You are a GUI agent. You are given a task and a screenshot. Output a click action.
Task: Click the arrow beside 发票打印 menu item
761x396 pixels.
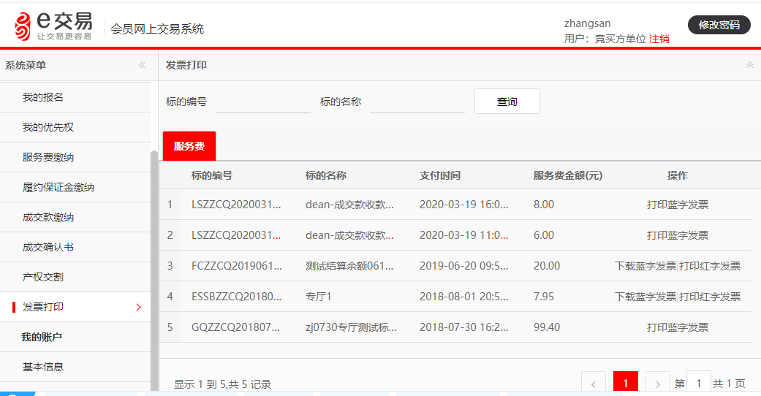point(139,307)
